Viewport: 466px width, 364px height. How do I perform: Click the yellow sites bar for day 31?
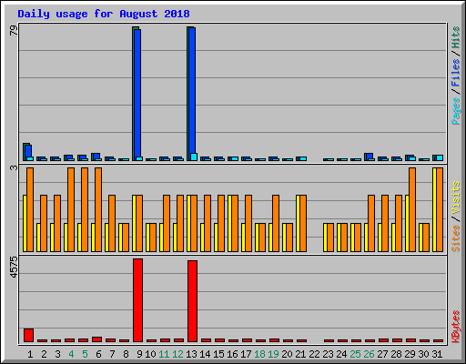pos(434,209)
